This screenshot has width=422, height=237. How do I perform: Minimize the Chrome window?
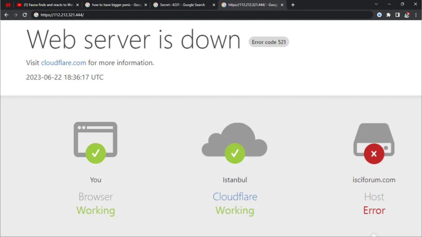click(x=389, y=4)
